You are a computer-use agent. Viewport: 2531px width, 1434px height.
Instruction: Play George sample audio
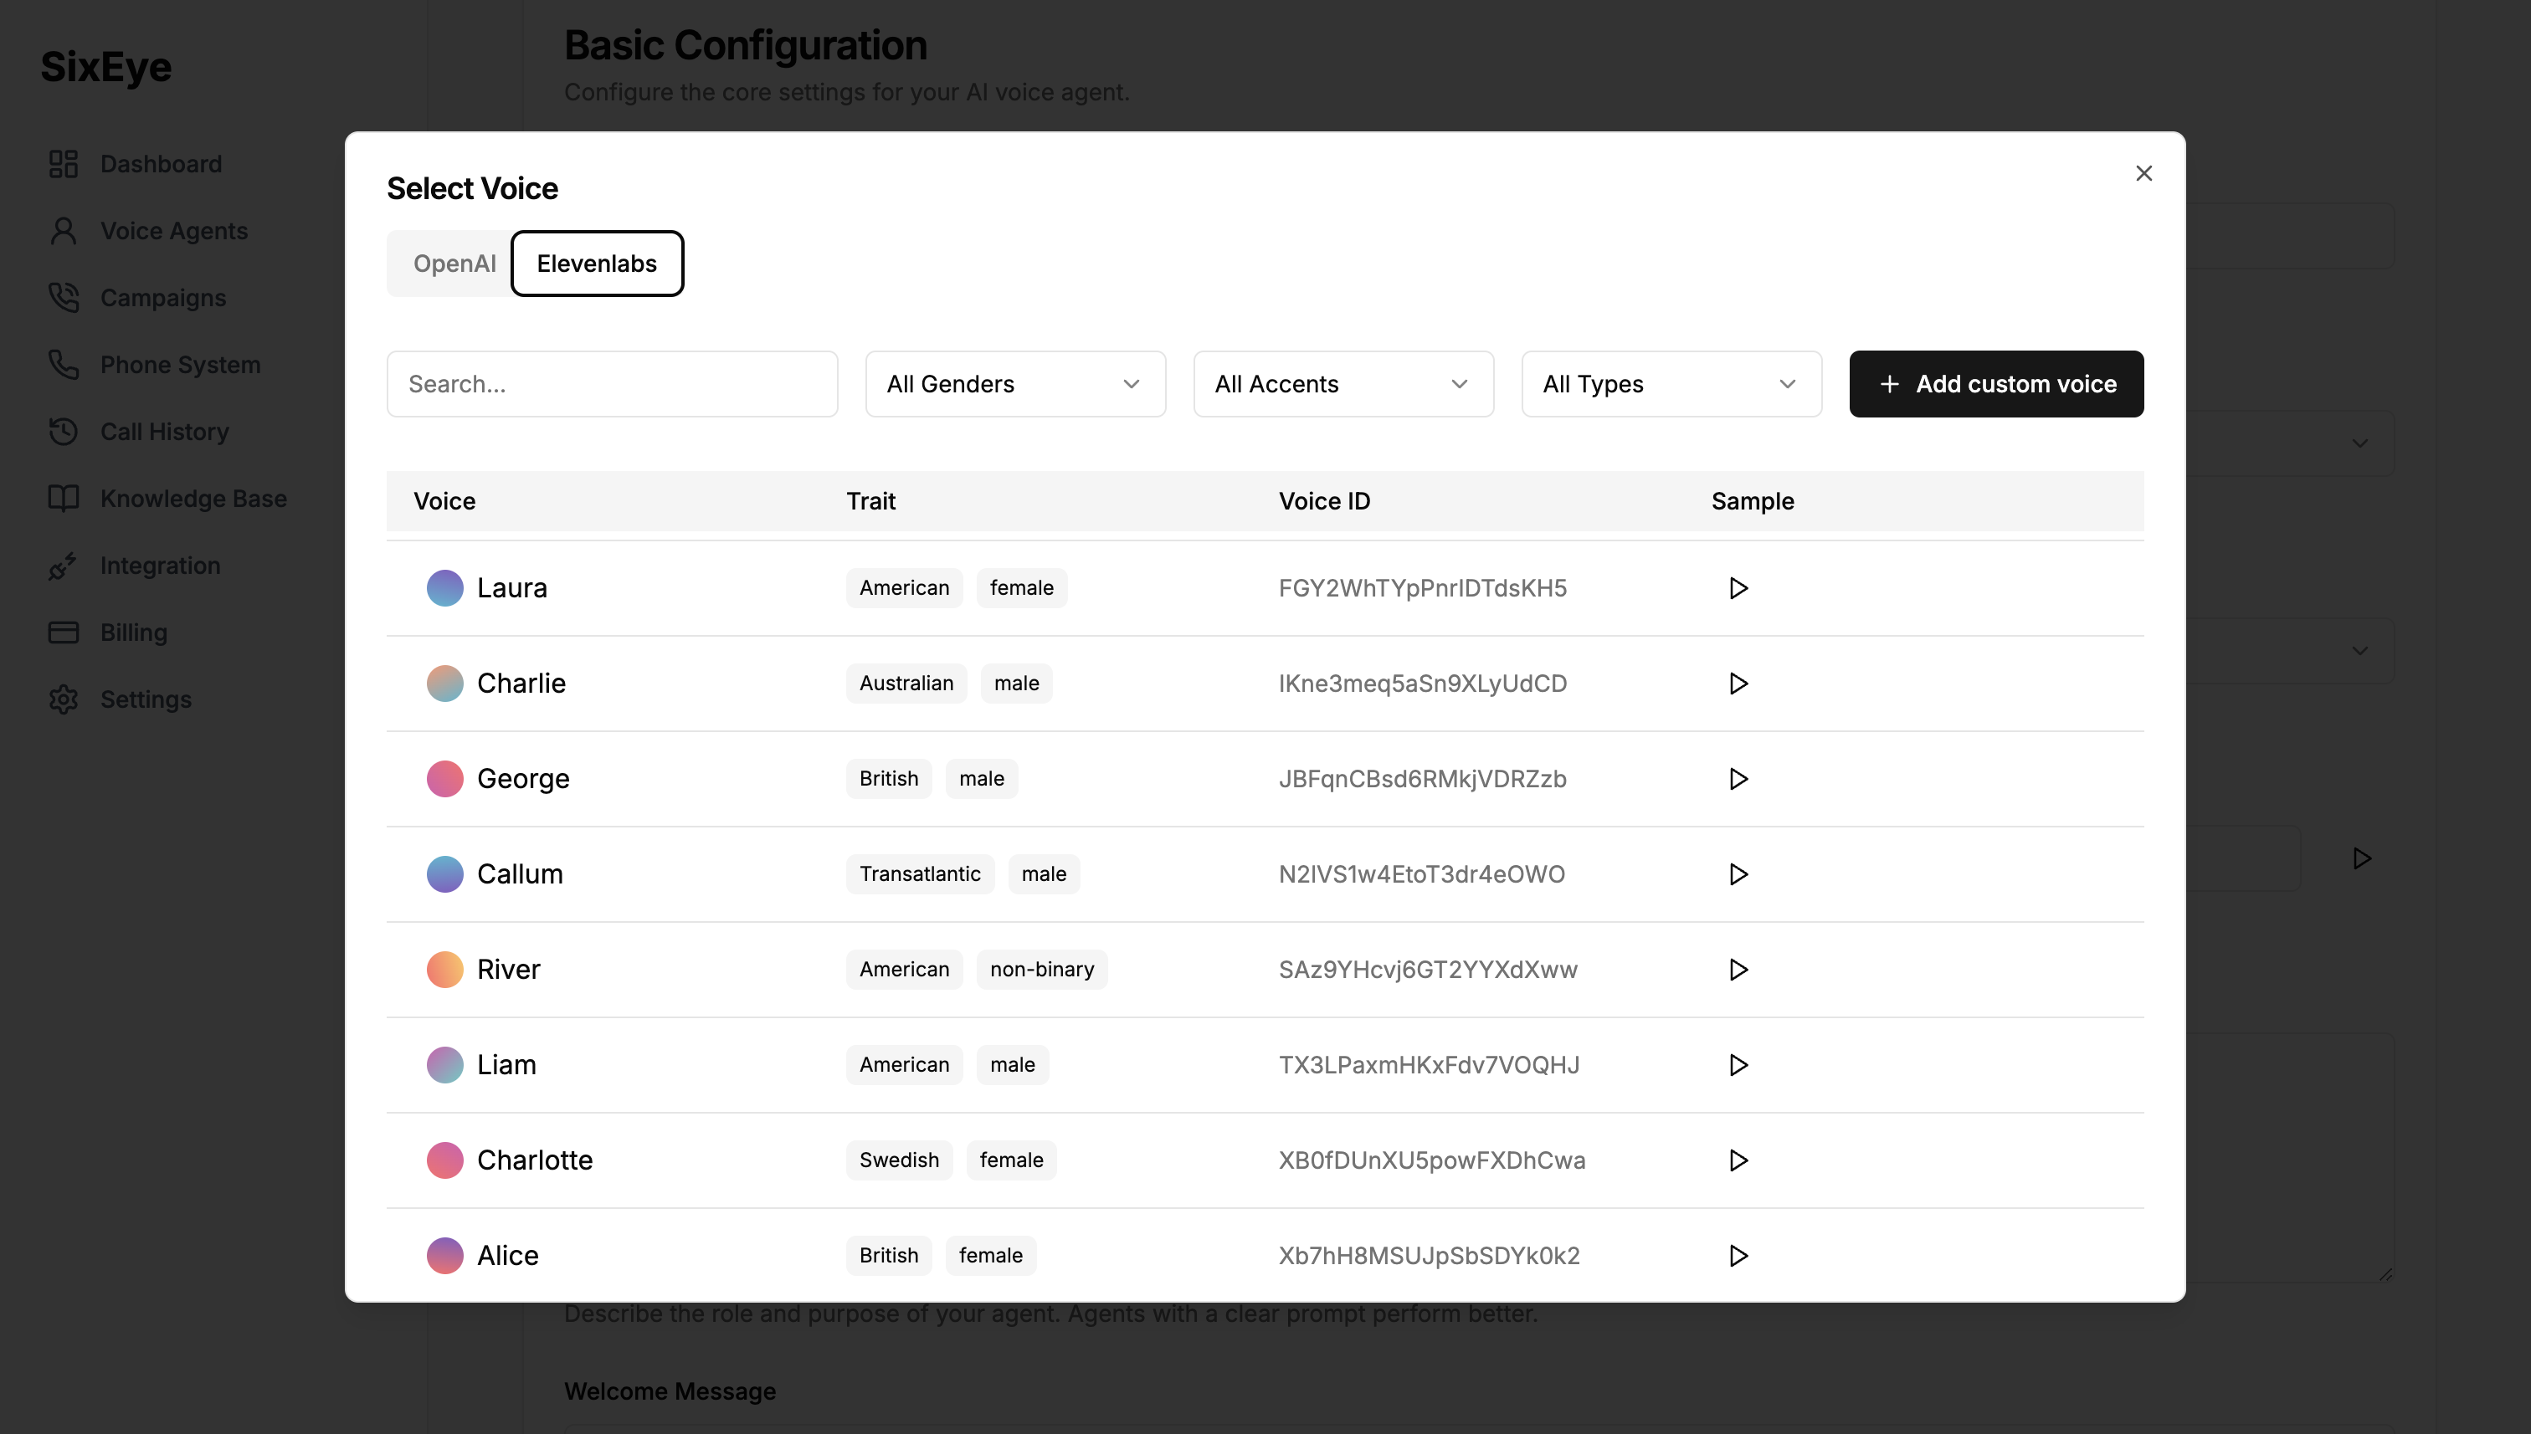[1738, 779]
